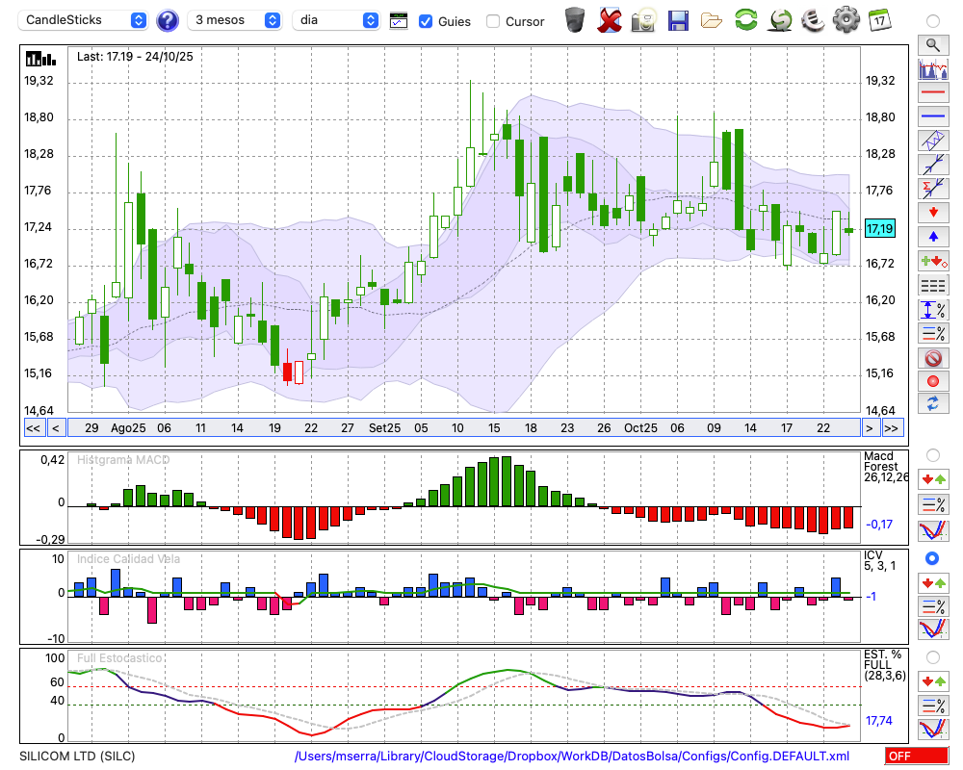This screenshot has height=770, width=963.
Task: Expand the dia interval dropdown
Action: point(336,20)
